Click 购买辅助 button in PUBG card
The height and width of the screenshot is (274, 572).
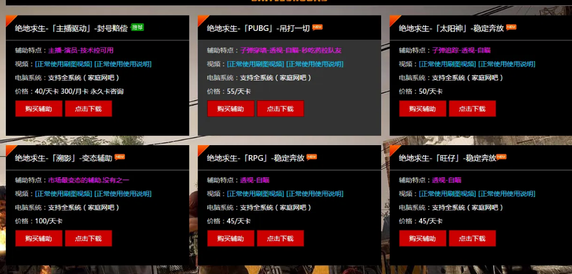point(231,108)
